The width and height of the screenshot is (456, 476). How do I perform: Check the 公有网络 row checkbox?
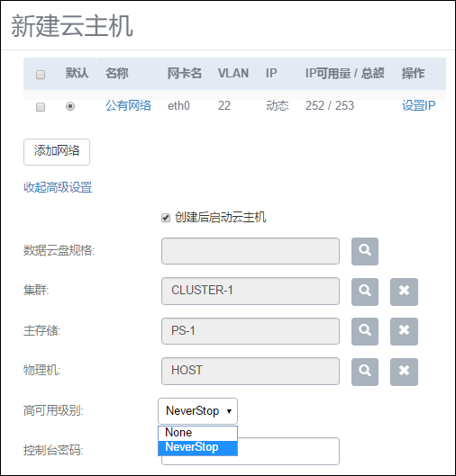(41, 107)
